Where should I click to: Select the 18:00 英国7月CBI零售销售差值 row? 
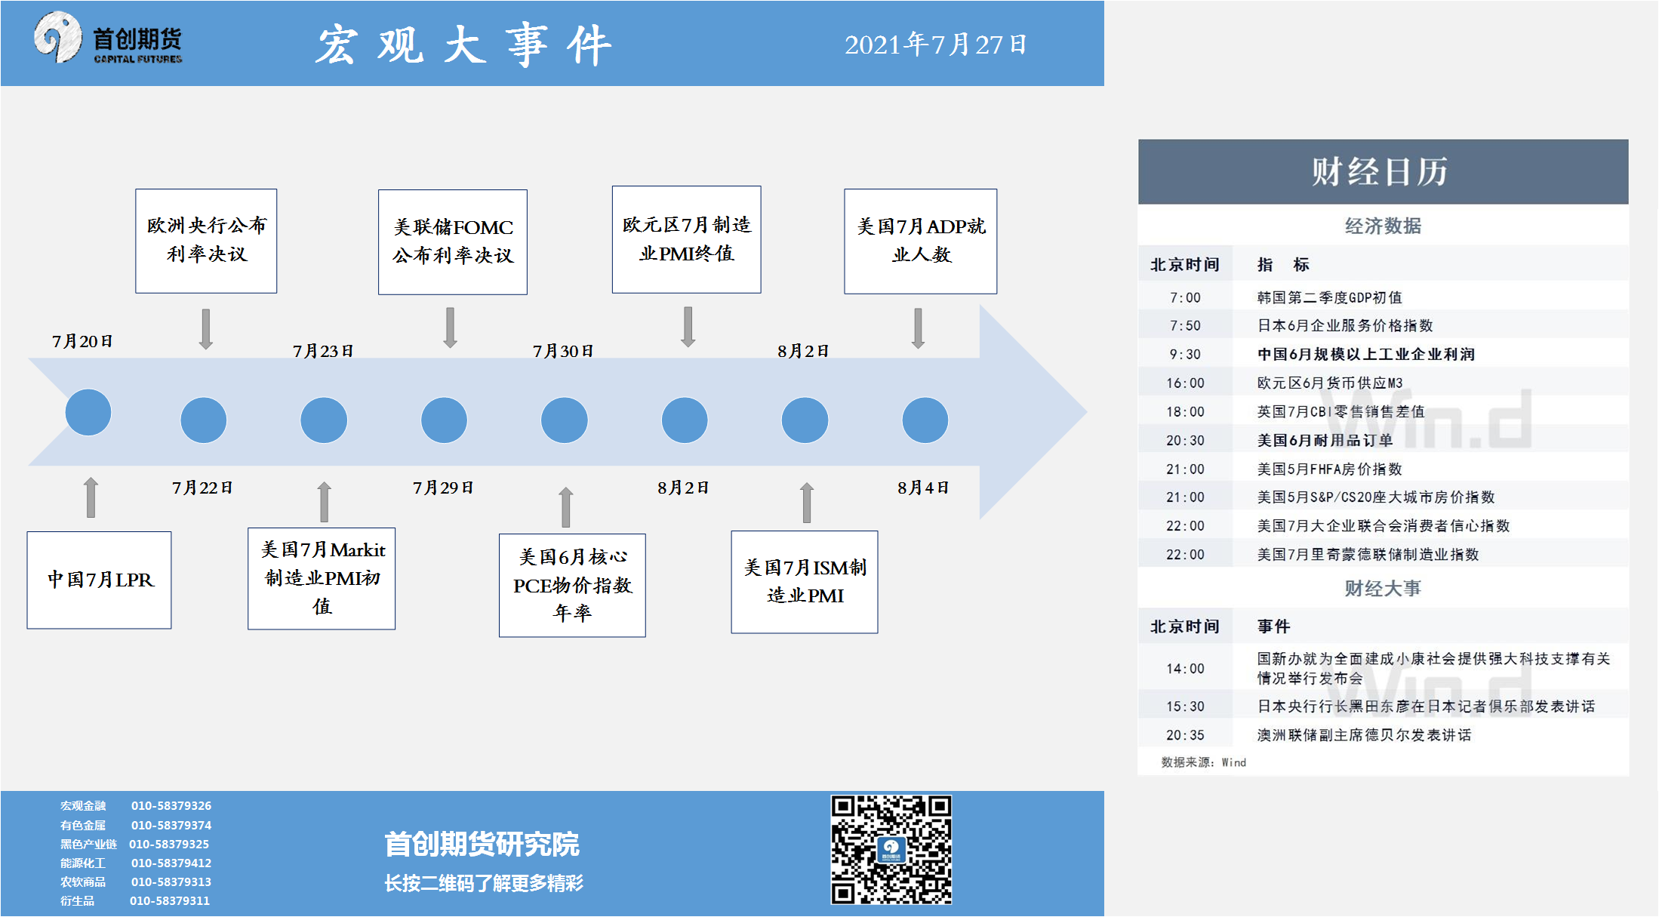(1383, 411)
